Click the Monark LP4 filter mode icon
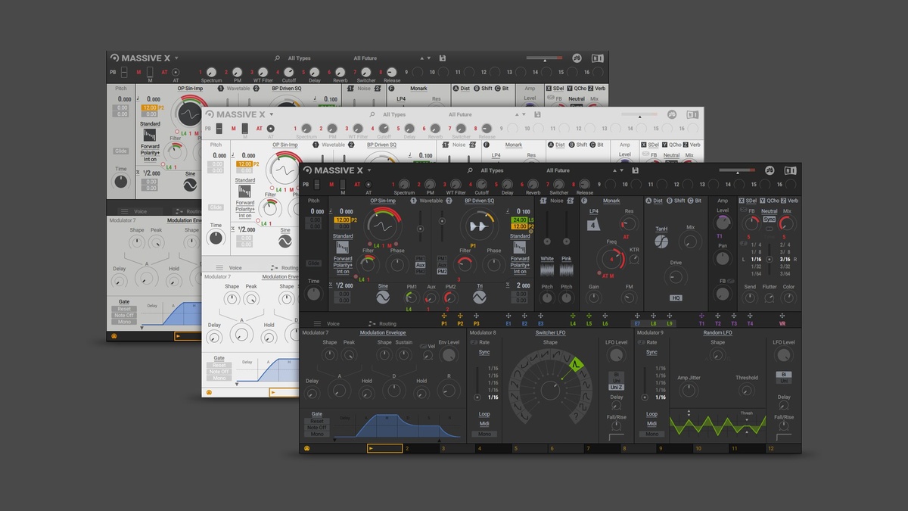This screenshot has height=511, width=908. 594,224
